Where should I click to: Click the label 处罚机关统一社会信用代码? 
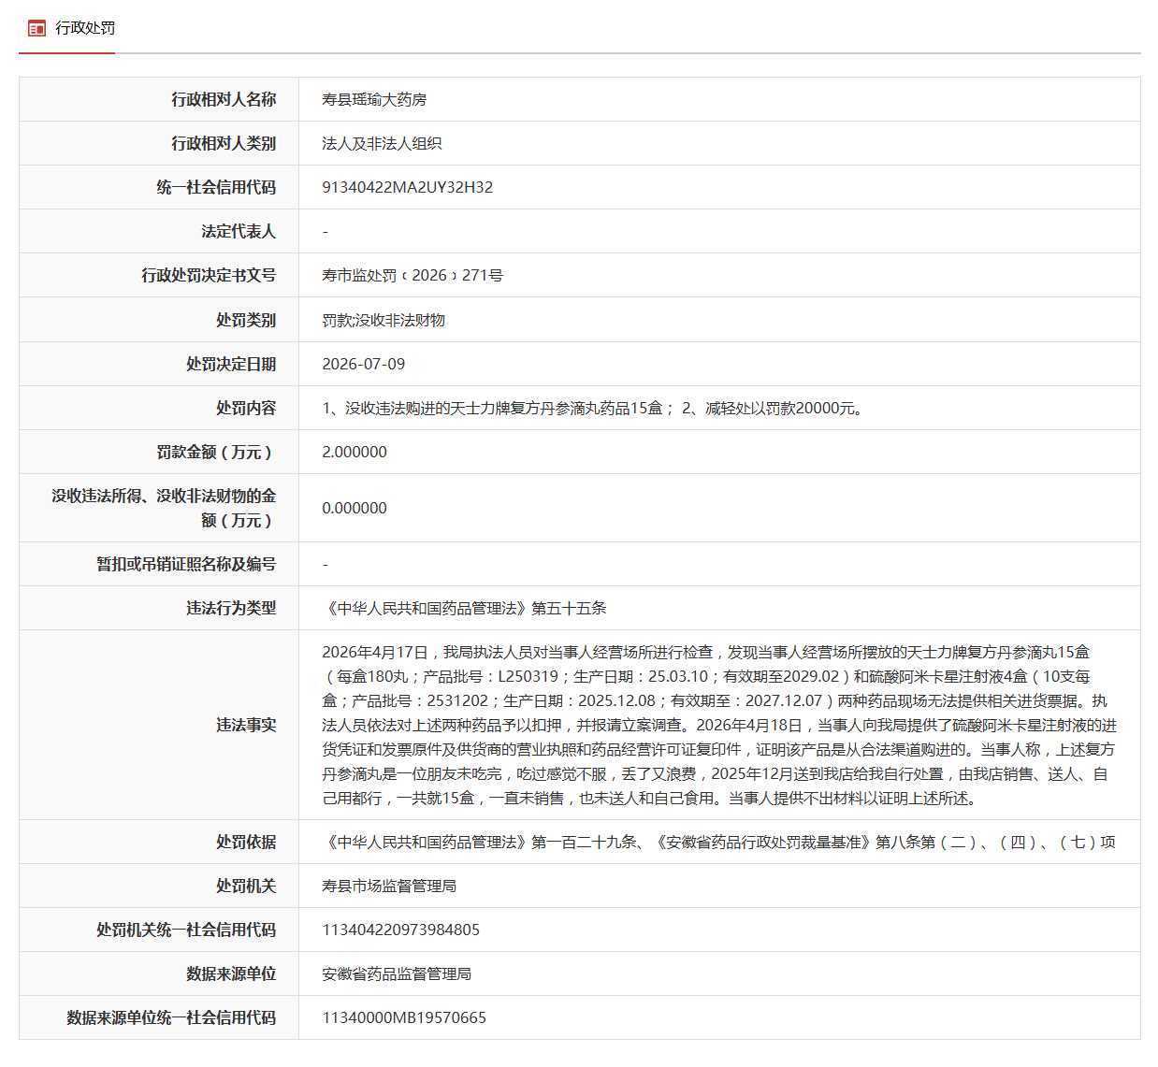186,930
